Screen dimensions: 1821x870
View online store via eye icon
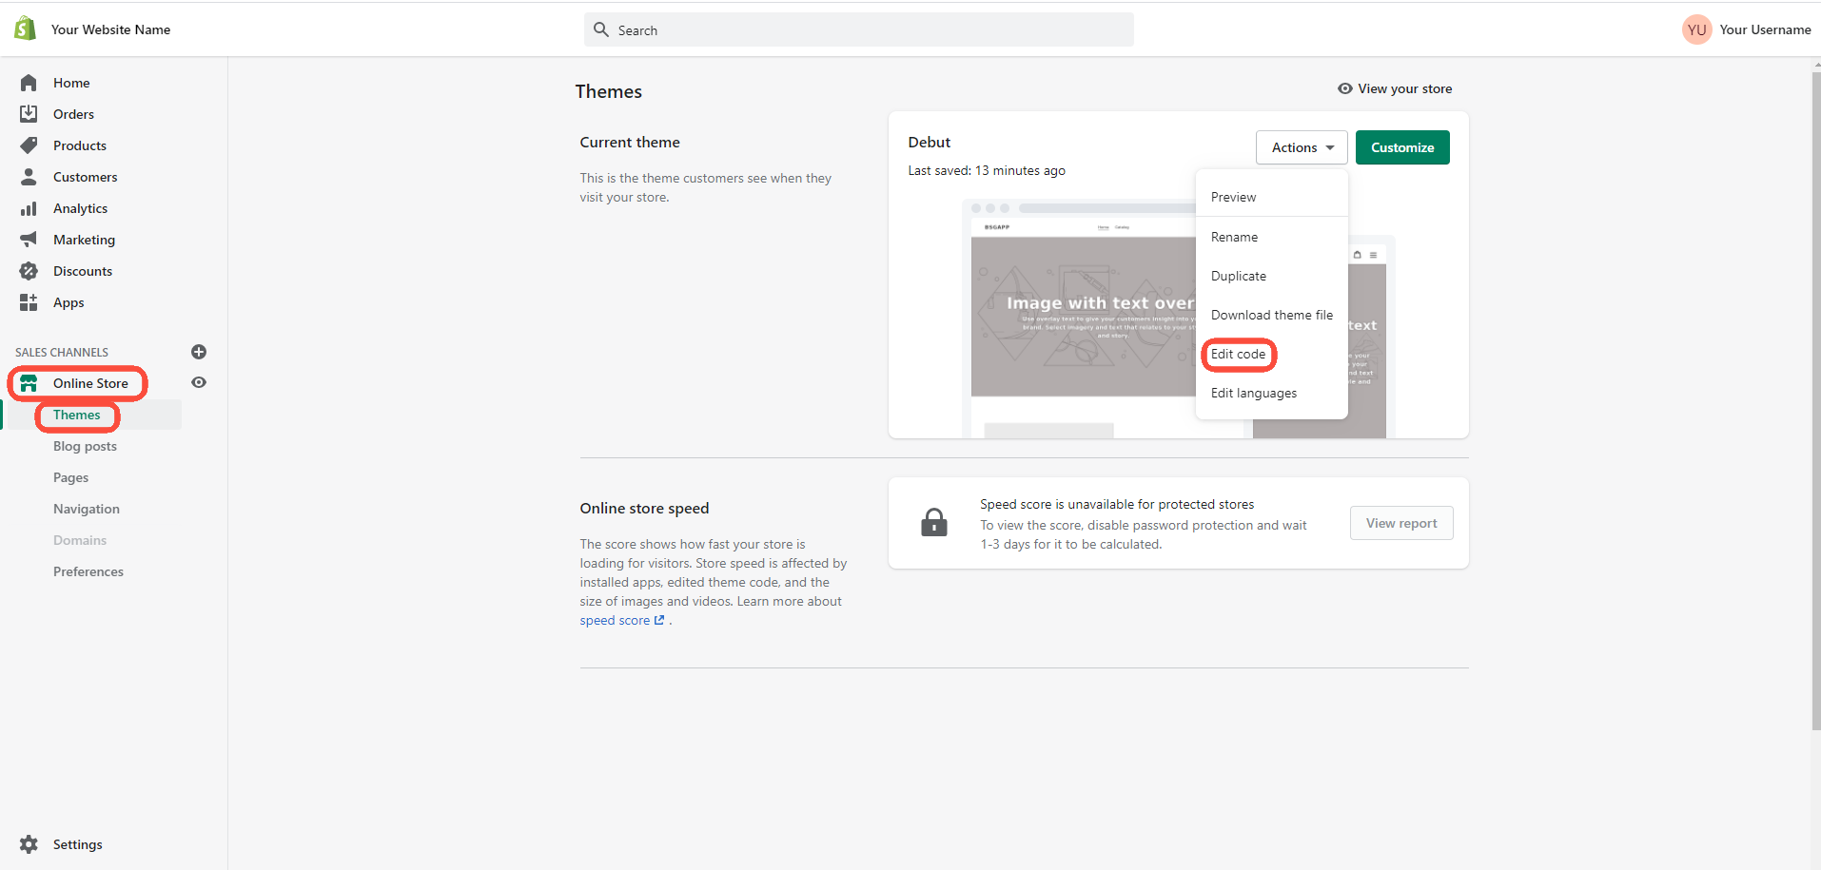(199, 382)
